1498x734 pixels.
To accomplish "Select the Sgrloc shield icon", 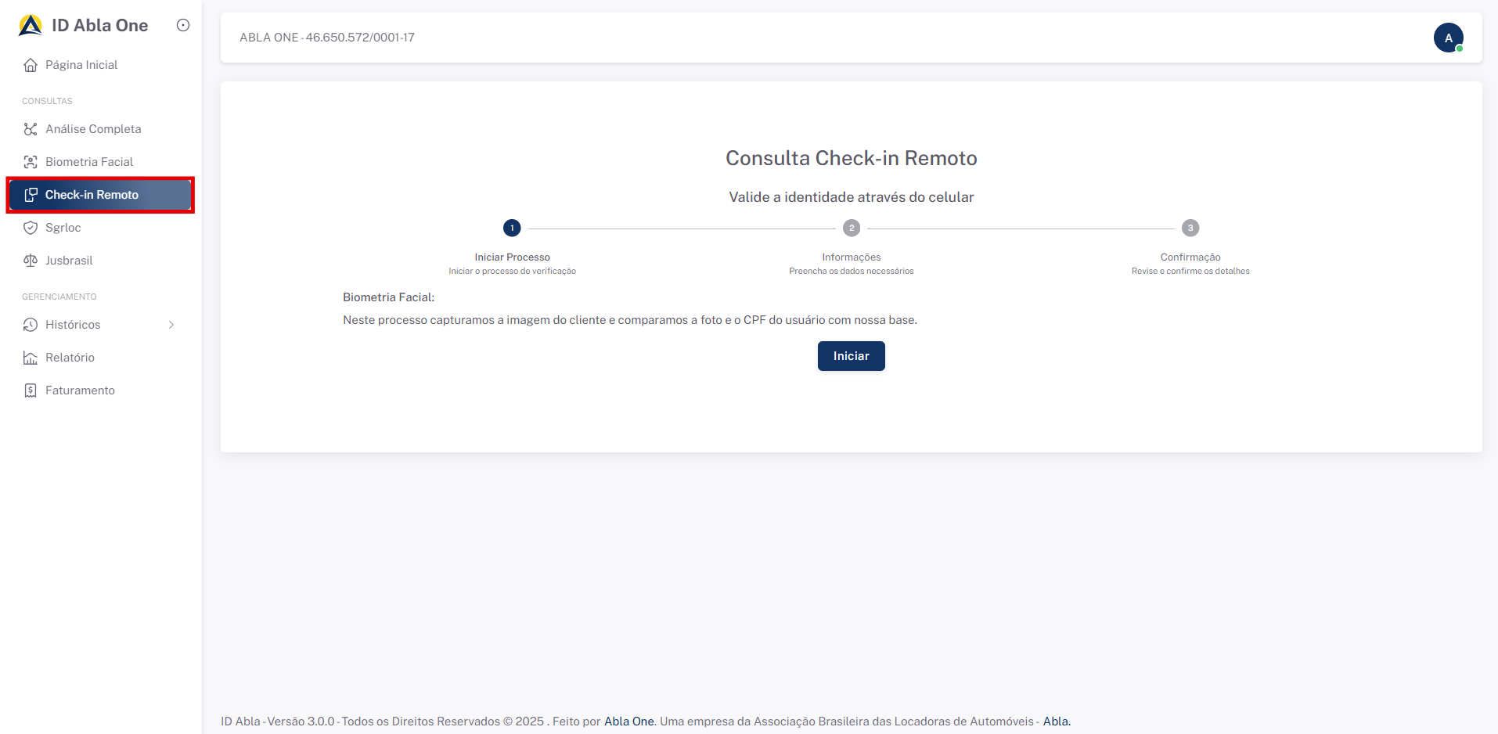I will click(x=30, y=227).
